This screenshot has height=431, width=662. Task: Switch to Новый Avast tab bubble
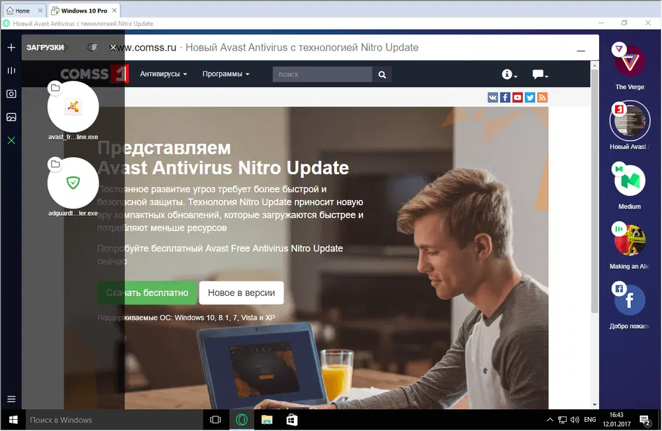pos(629,120)
